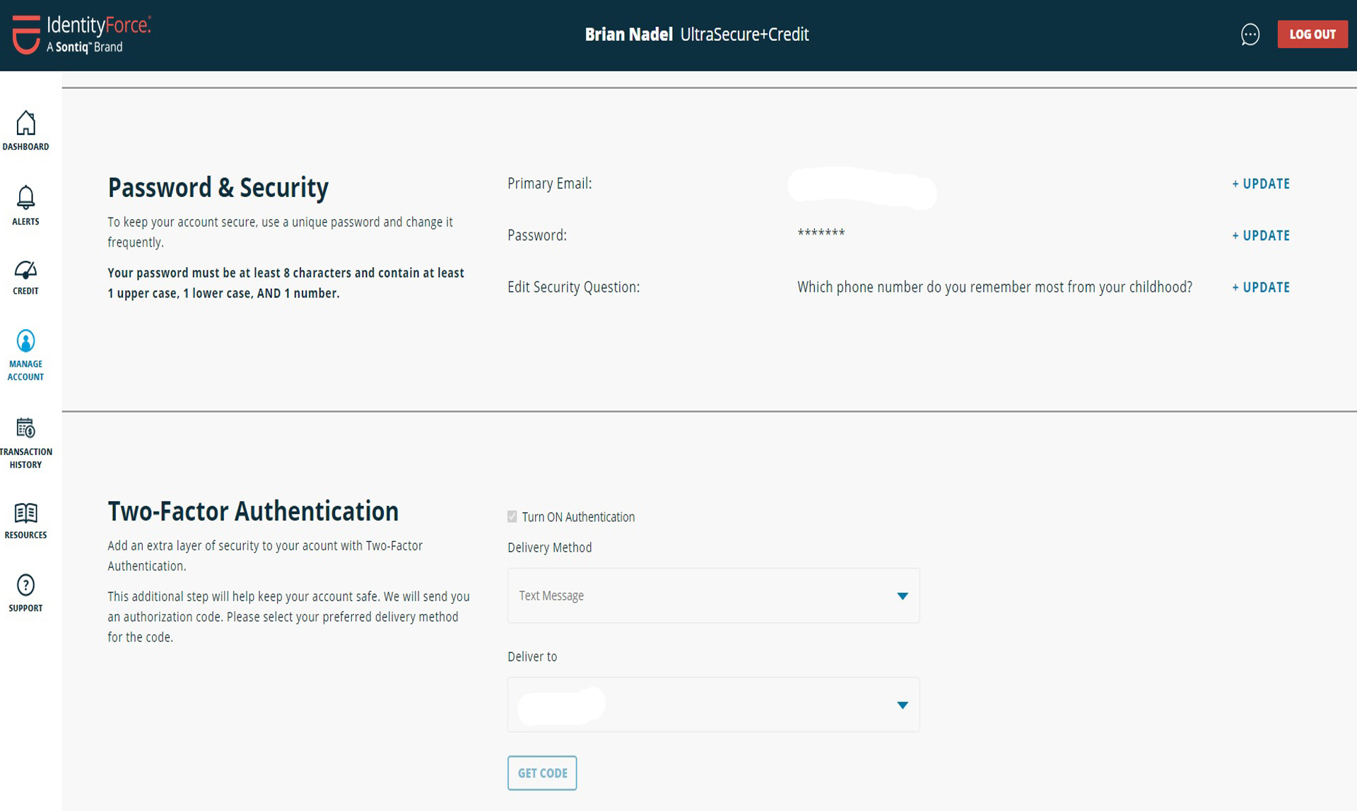
Task: Click the Password & Security heading
Action: pos(218,188)
